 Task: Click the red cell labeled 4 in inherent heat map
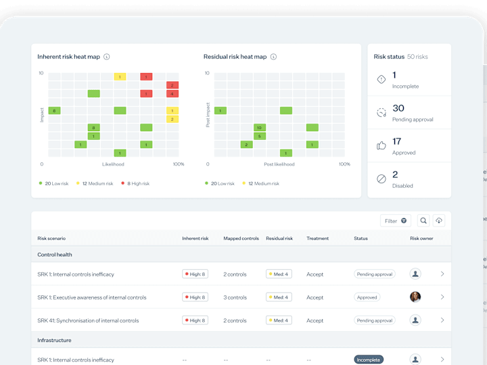click(172, 93)
